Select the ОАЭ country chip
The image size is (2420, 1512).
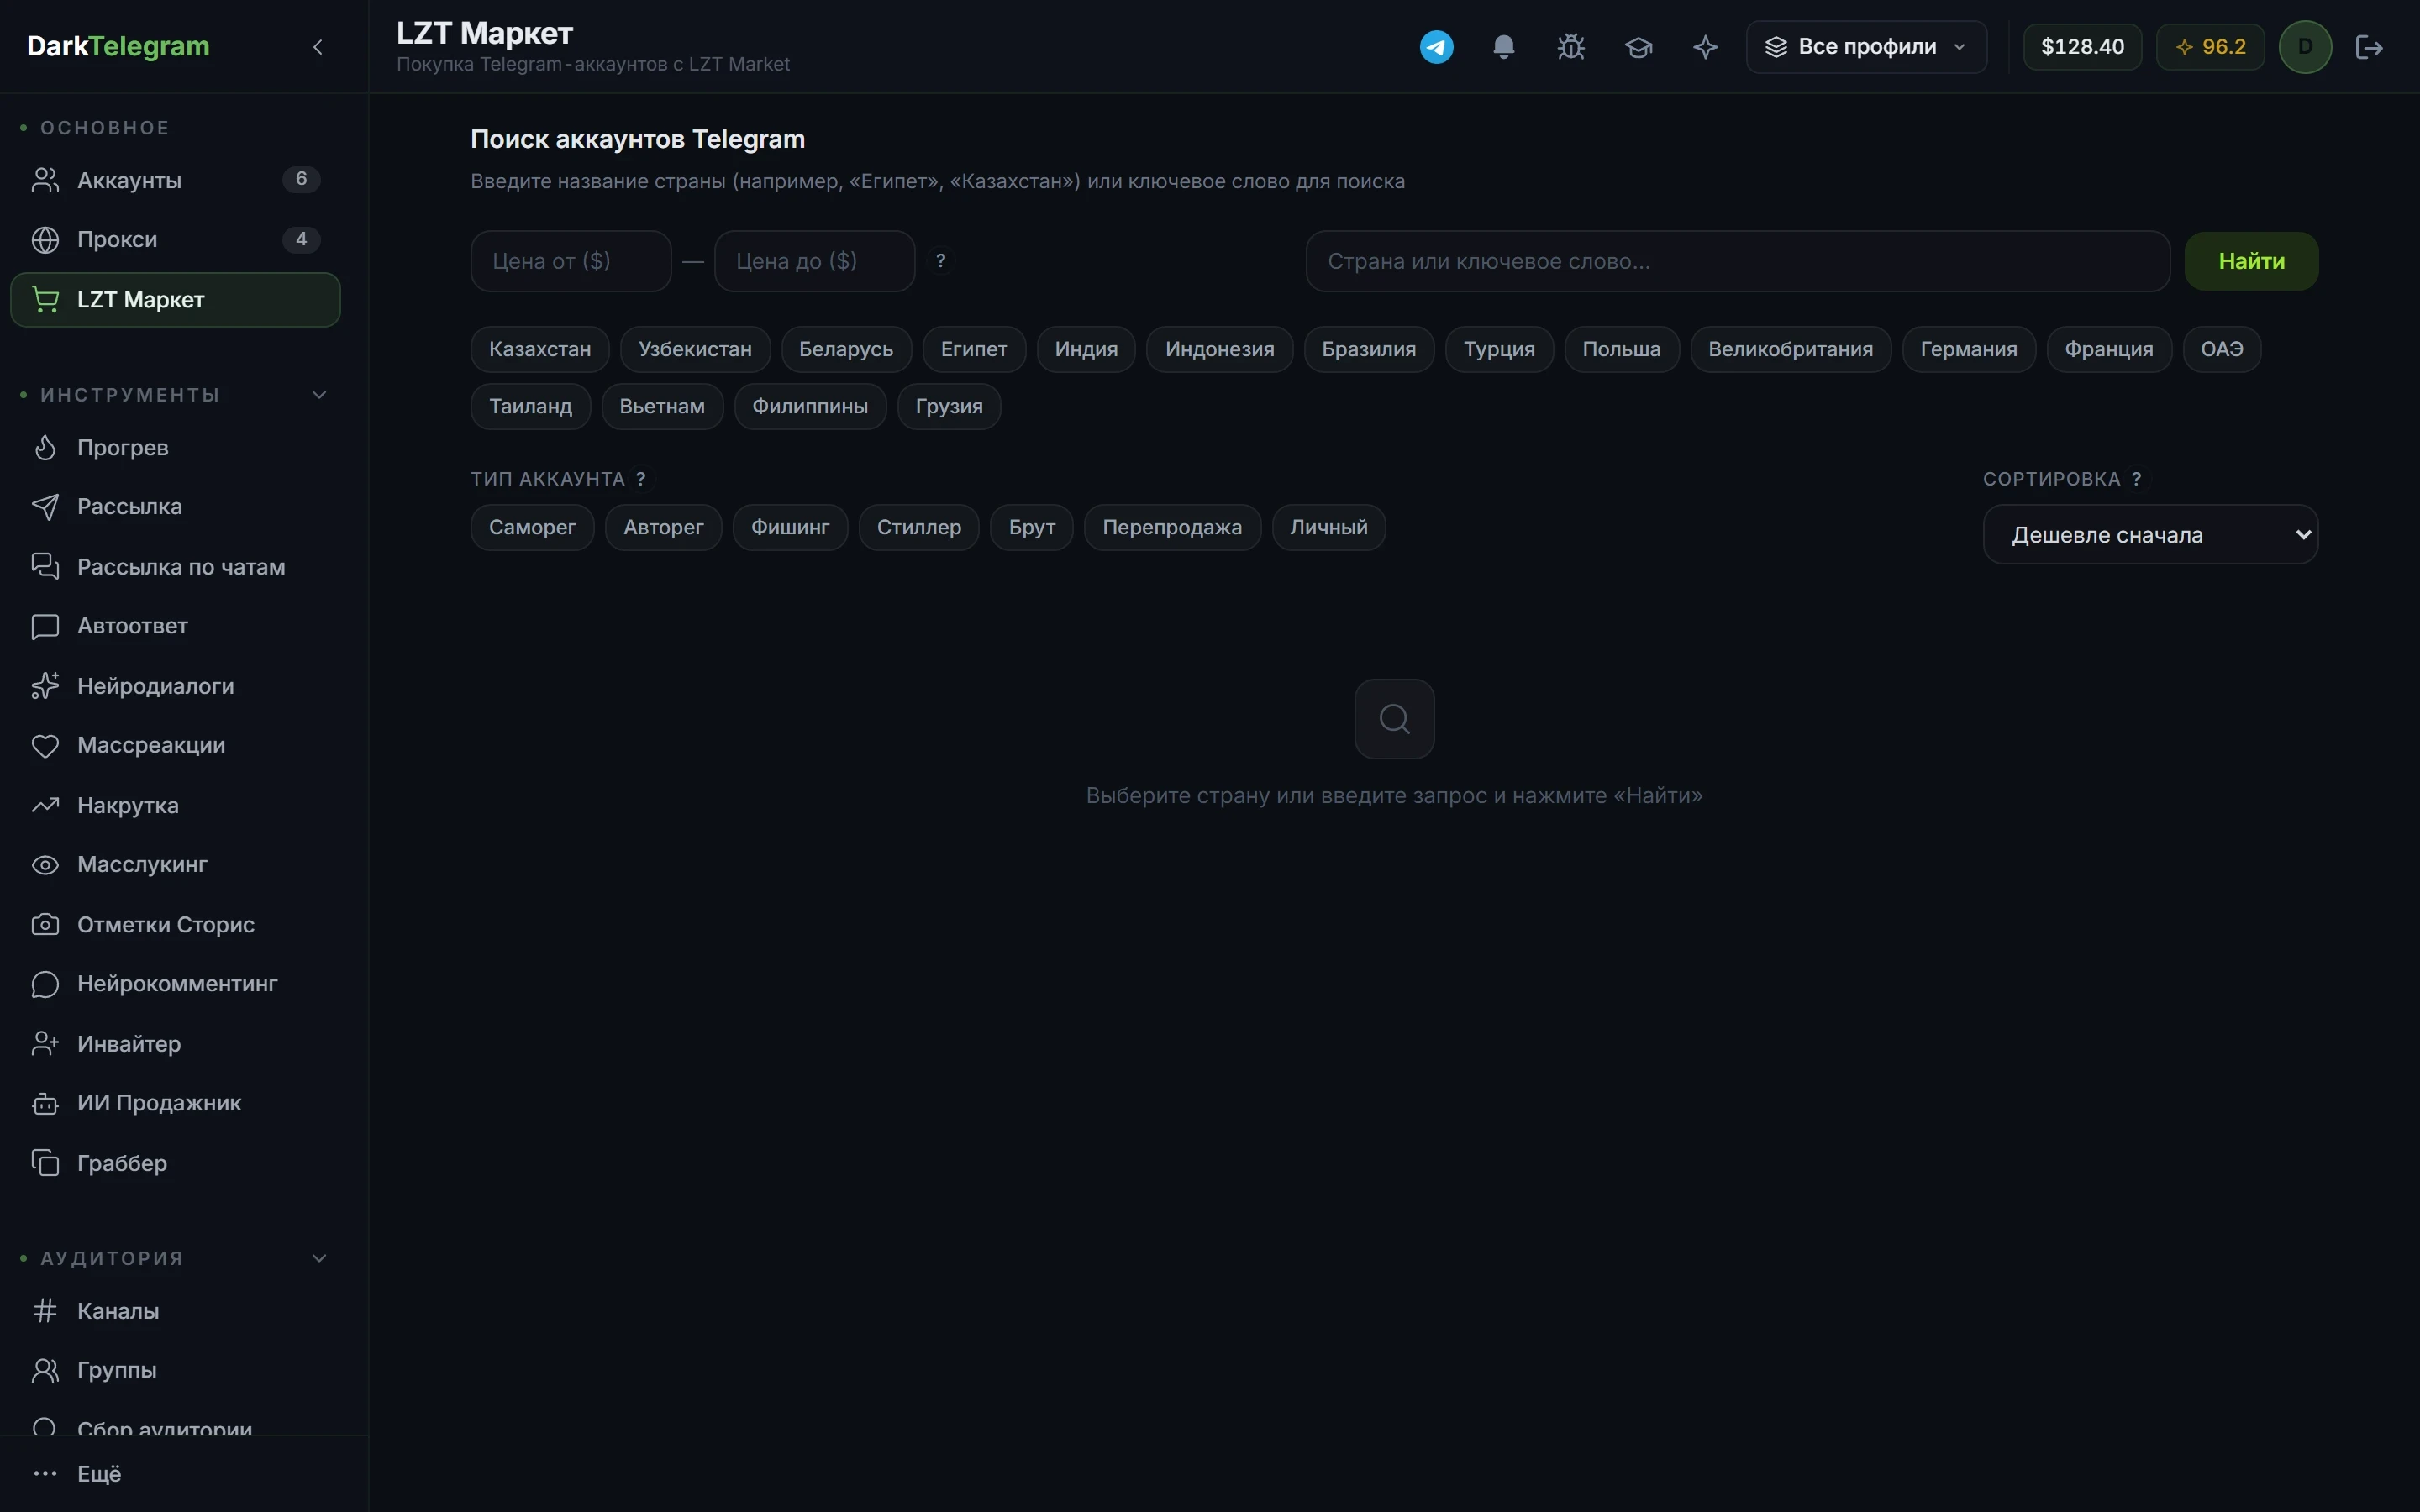2222,349
